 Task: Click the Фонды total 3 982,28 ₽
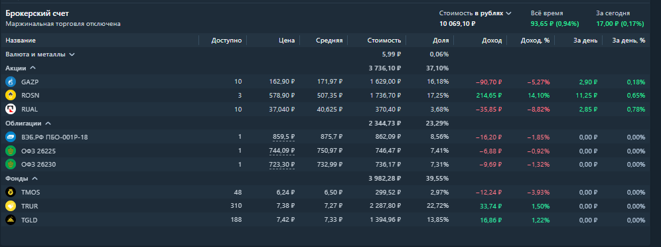(x=384, y=179)
